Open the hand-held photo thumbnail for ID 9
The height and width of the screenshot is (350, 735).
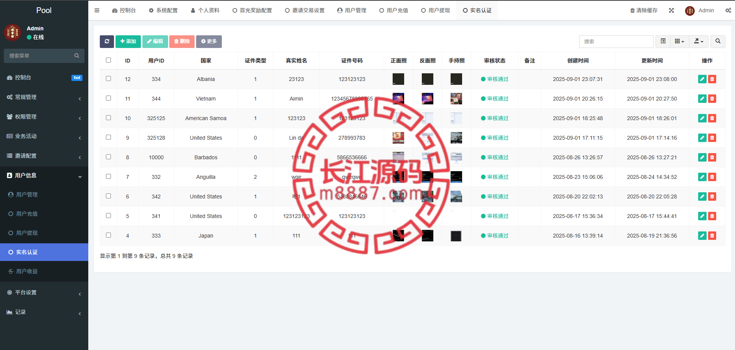pyautogui.click(x=456, y=138)
